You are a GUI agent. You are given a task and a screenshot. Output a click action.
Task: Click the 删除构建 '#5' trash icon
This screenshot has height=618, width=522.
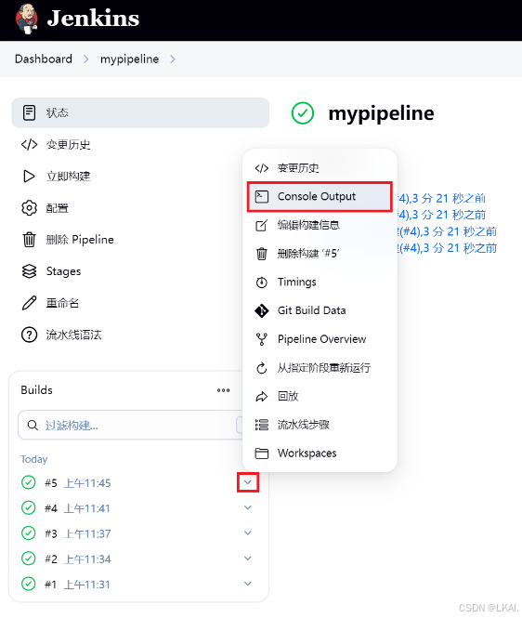[x=262, y=254]
